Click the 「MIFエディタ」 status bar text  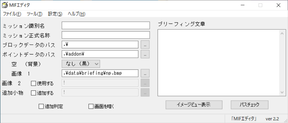pyautogui.click(x=244, y=119)
